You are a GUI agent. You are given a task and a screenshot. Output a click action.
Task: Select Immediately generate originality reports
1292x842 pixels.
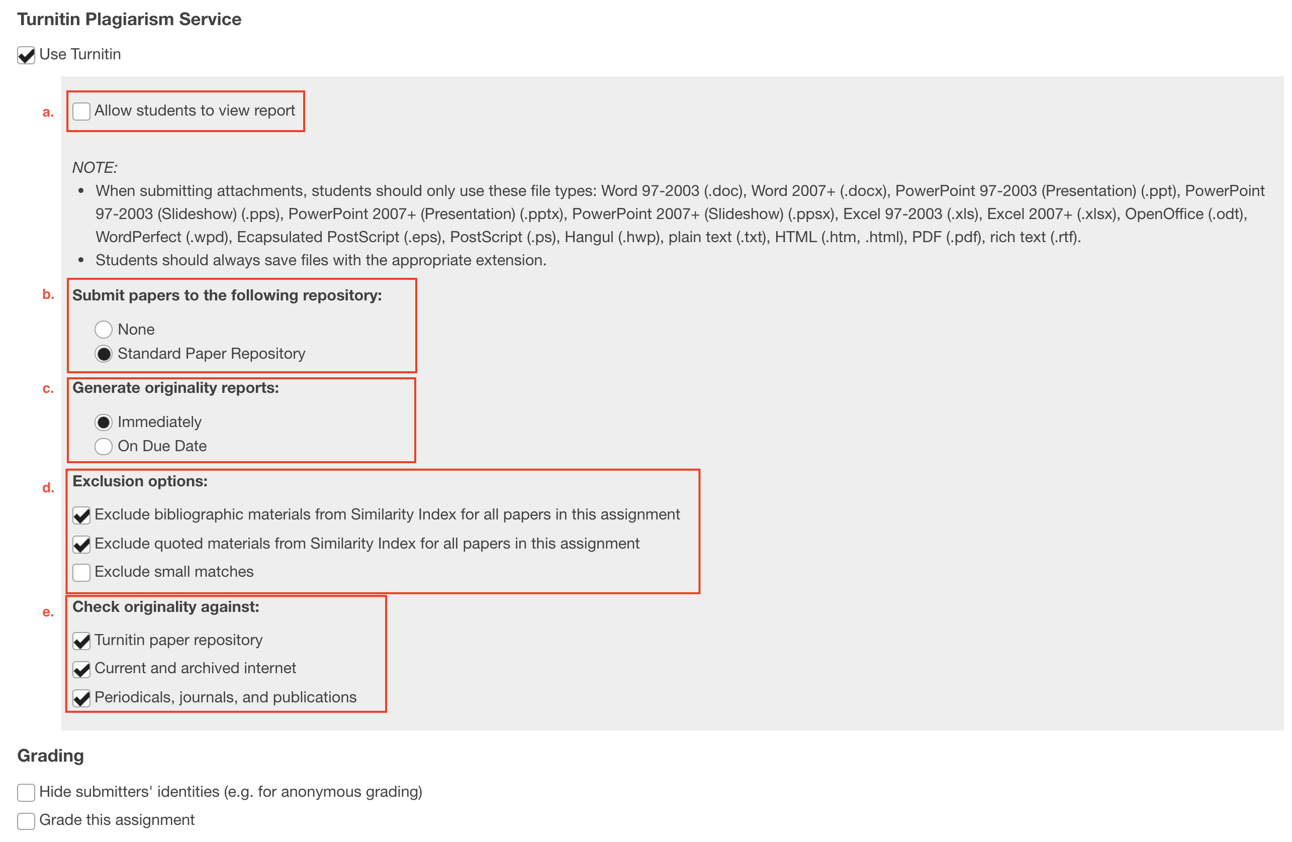(x=104, y=419)
